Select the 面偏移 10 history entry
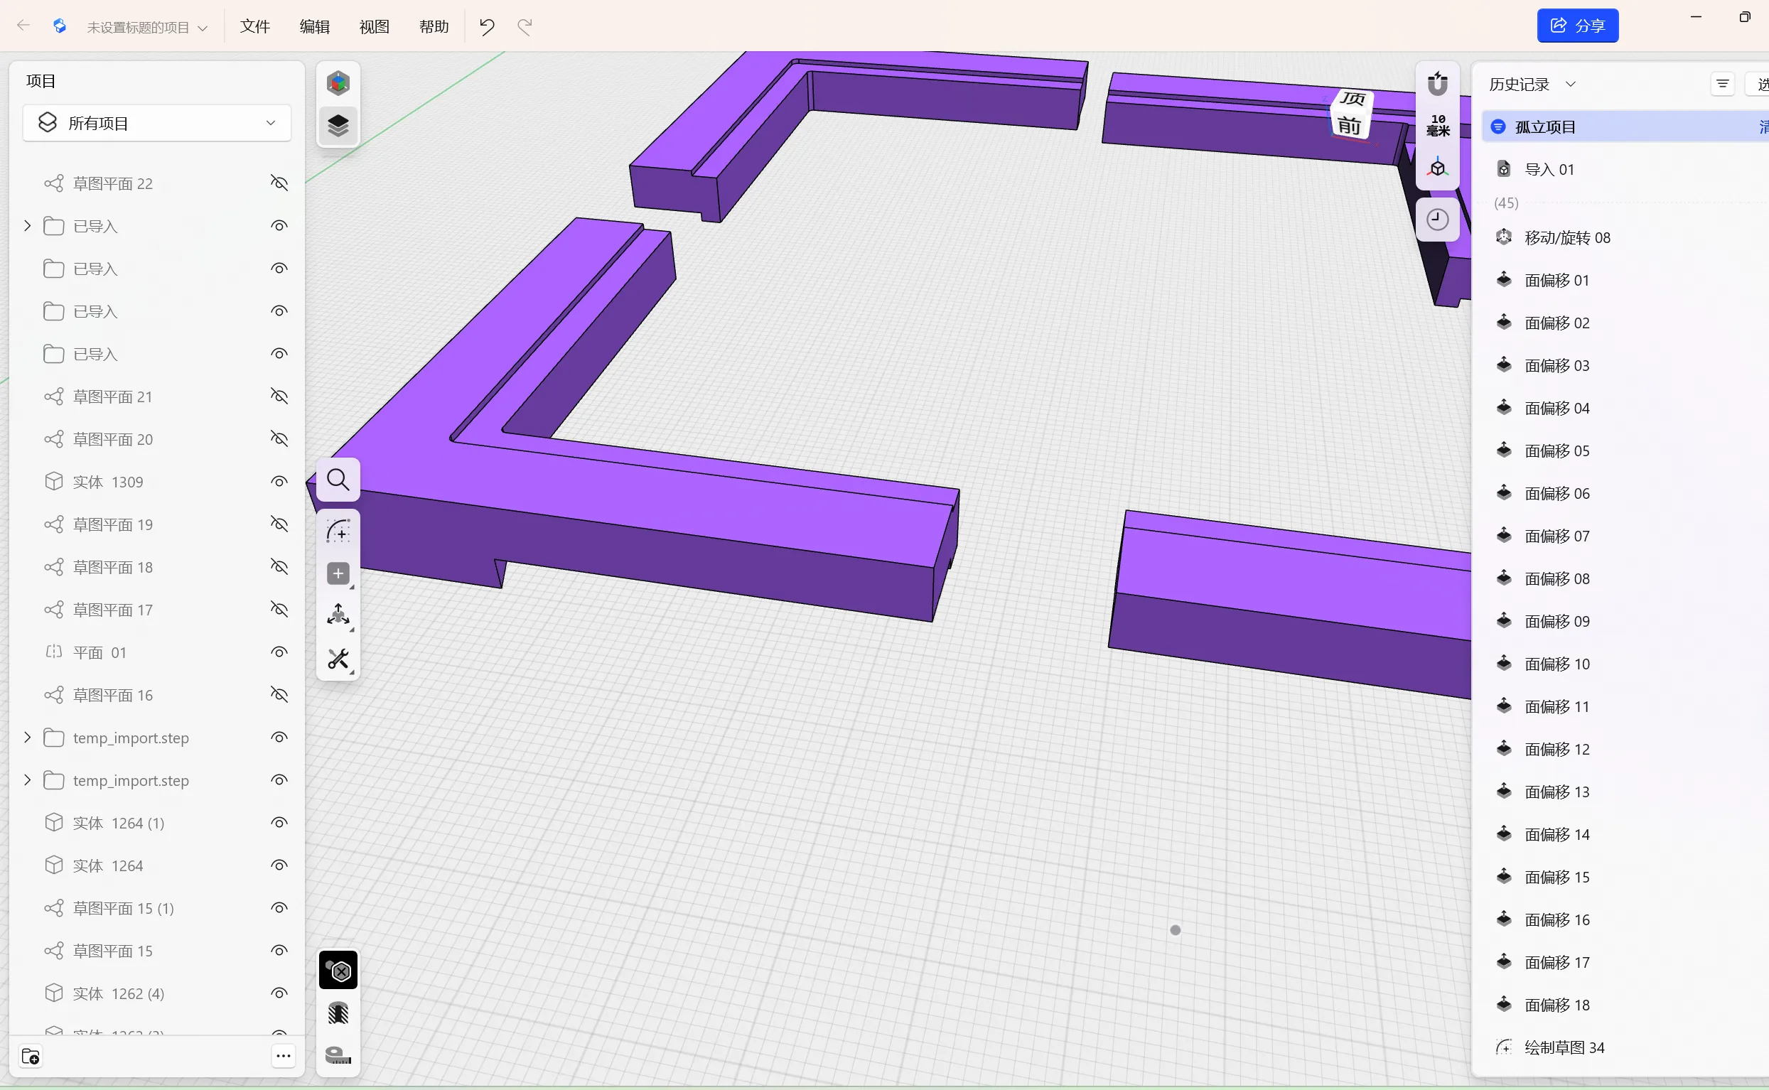1769x1090 pixels. click(1556, 664)
